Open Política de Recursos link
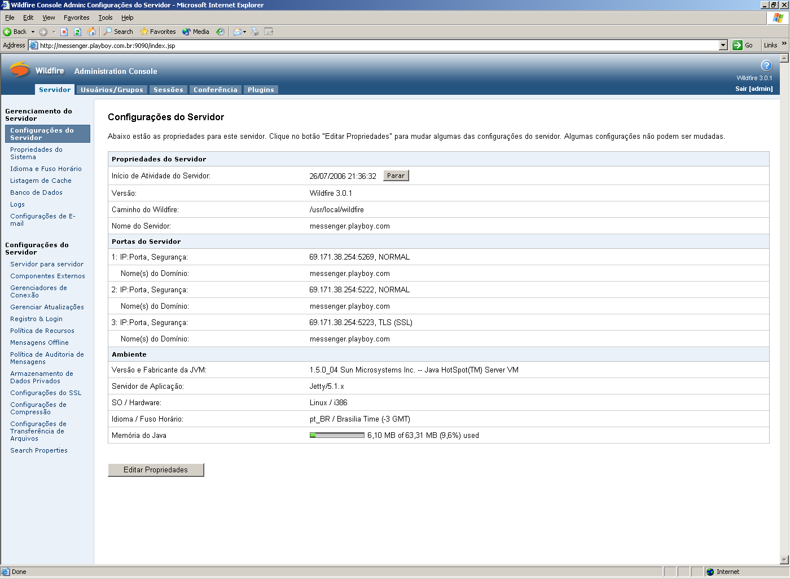 coord(42,331)
